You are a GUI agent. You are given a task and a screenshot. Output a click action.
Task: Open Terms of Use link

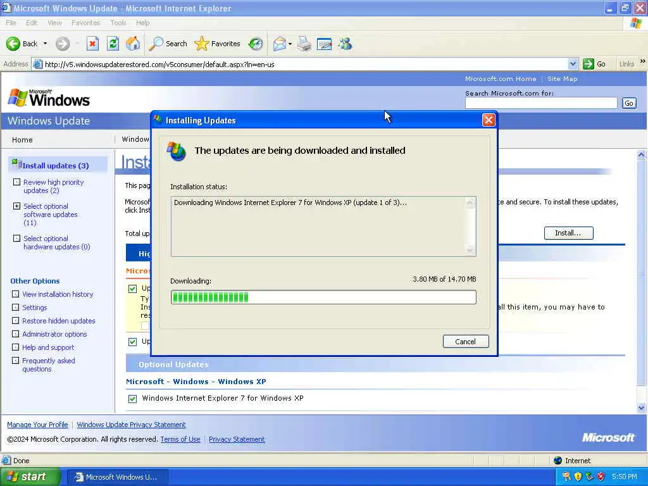tap(180, 439)
